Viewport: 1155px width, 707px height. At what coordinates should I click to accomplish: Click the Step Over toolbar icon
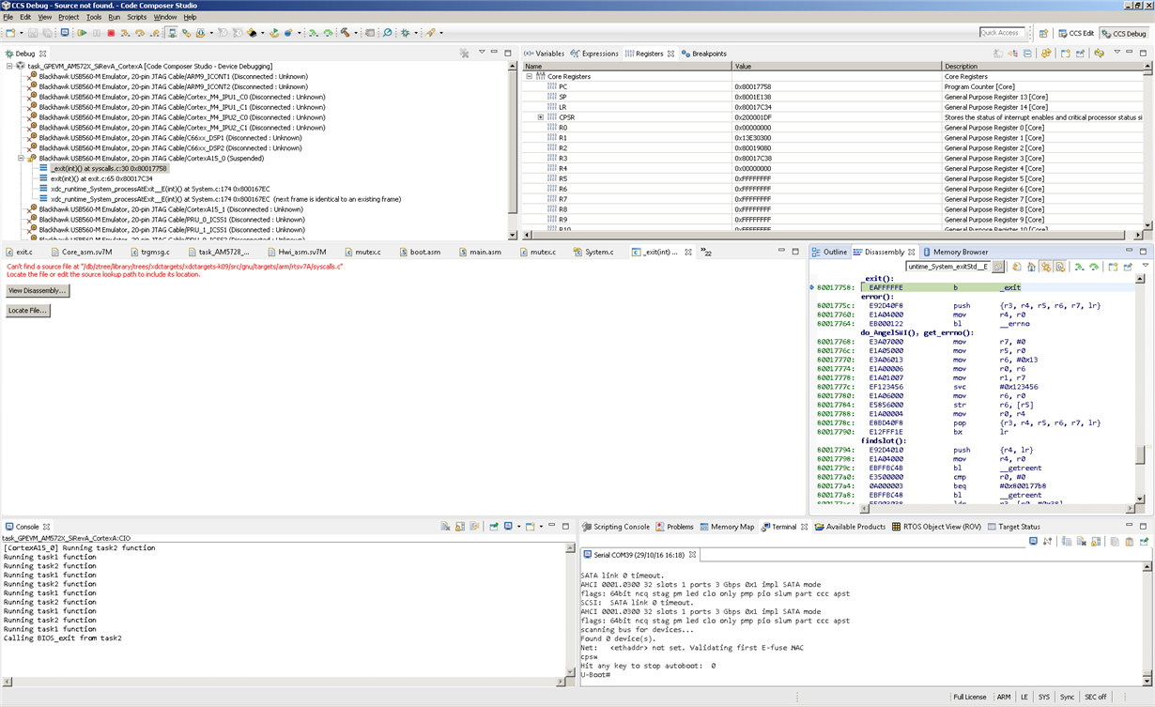(x=140, y=33)
